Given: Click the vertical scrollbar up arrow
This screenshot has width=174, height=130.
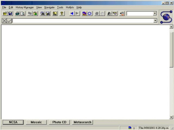Looking at the screenshot, I should (171, 27).
